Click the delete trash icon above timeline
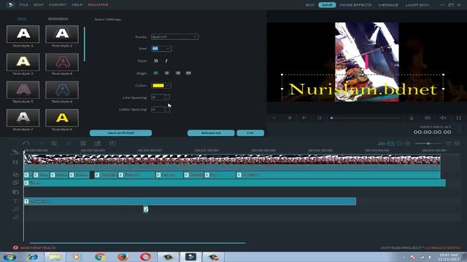467x262 pixels. (83, 143)
